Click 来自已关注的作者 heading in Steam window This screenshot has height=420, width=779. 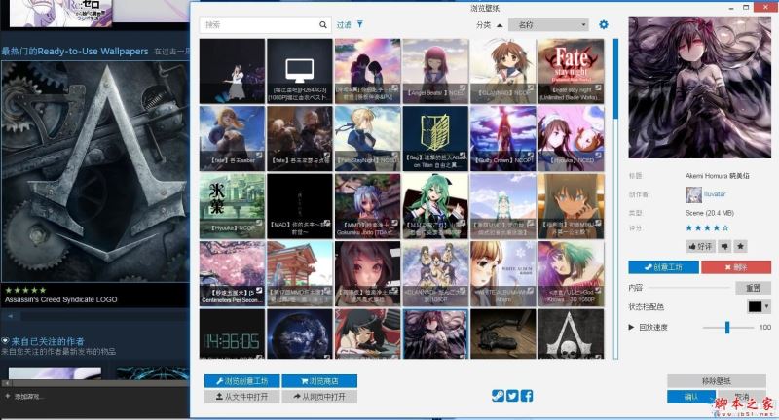coord(48,341)
